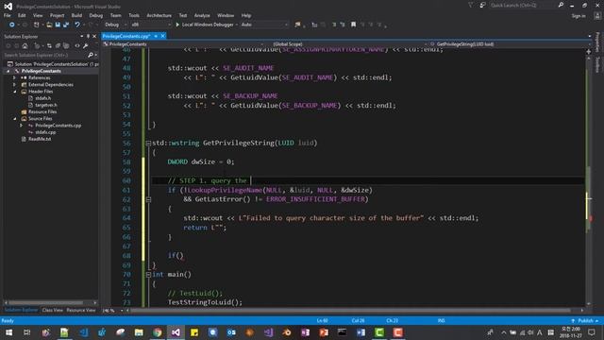Screen dimensions: 604x340
Task: Open the Analyze menu
Action: 202,15
